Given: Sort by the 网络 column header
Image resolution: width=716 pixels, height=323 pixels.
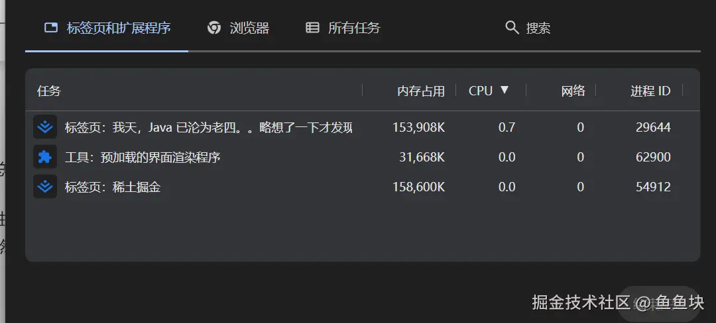Looking at the screenshot, I should (573, 91).
